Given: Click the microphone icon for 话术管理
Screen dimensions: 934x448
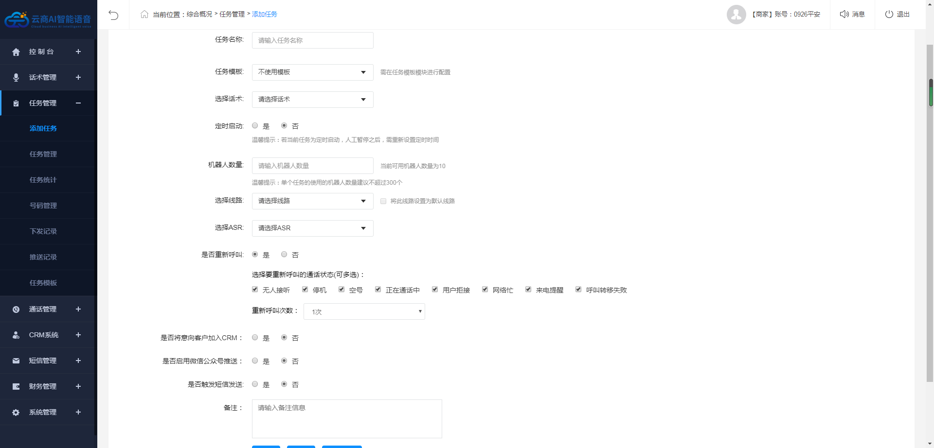Looking at the screenshot, I should (16, 77).
